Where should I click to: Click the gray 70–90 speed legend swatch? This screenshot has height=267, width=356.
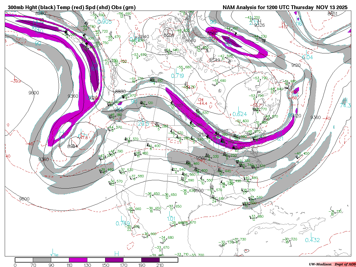coord(42,260)
